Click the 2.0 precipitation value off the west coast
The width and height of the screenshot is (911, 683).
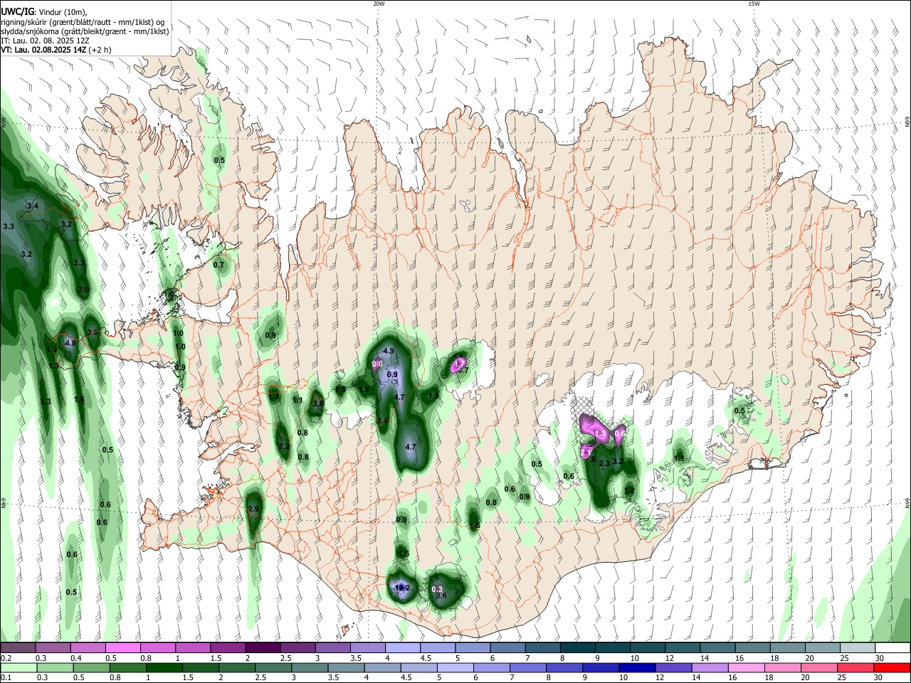coord(83,290)
